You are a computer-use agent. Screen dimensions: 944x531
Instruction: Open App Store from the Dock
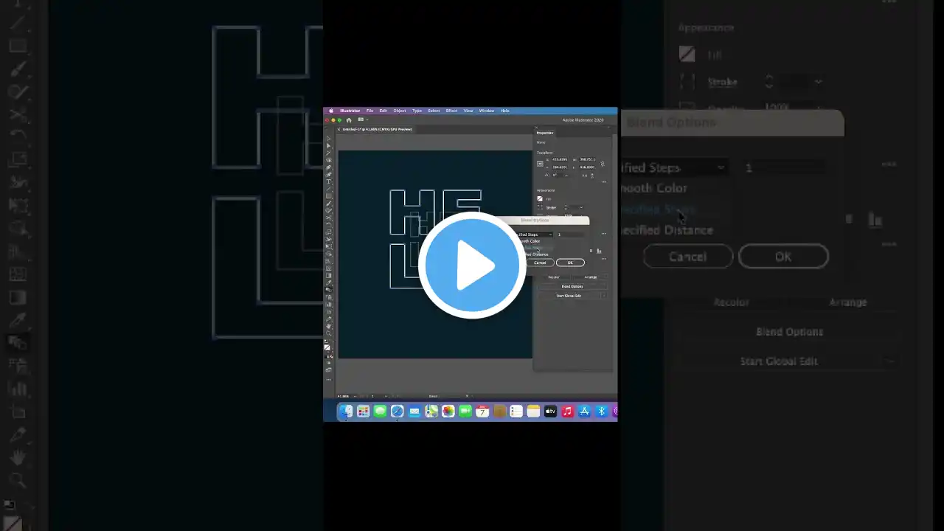tap(584, 412)
